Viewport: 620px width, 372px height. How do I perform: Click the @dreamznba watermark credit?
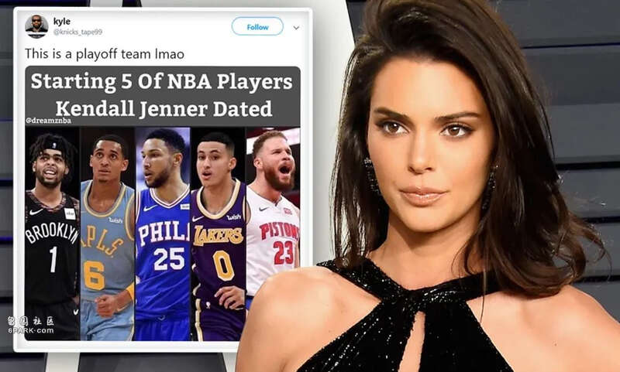click(x=49, y=121)
